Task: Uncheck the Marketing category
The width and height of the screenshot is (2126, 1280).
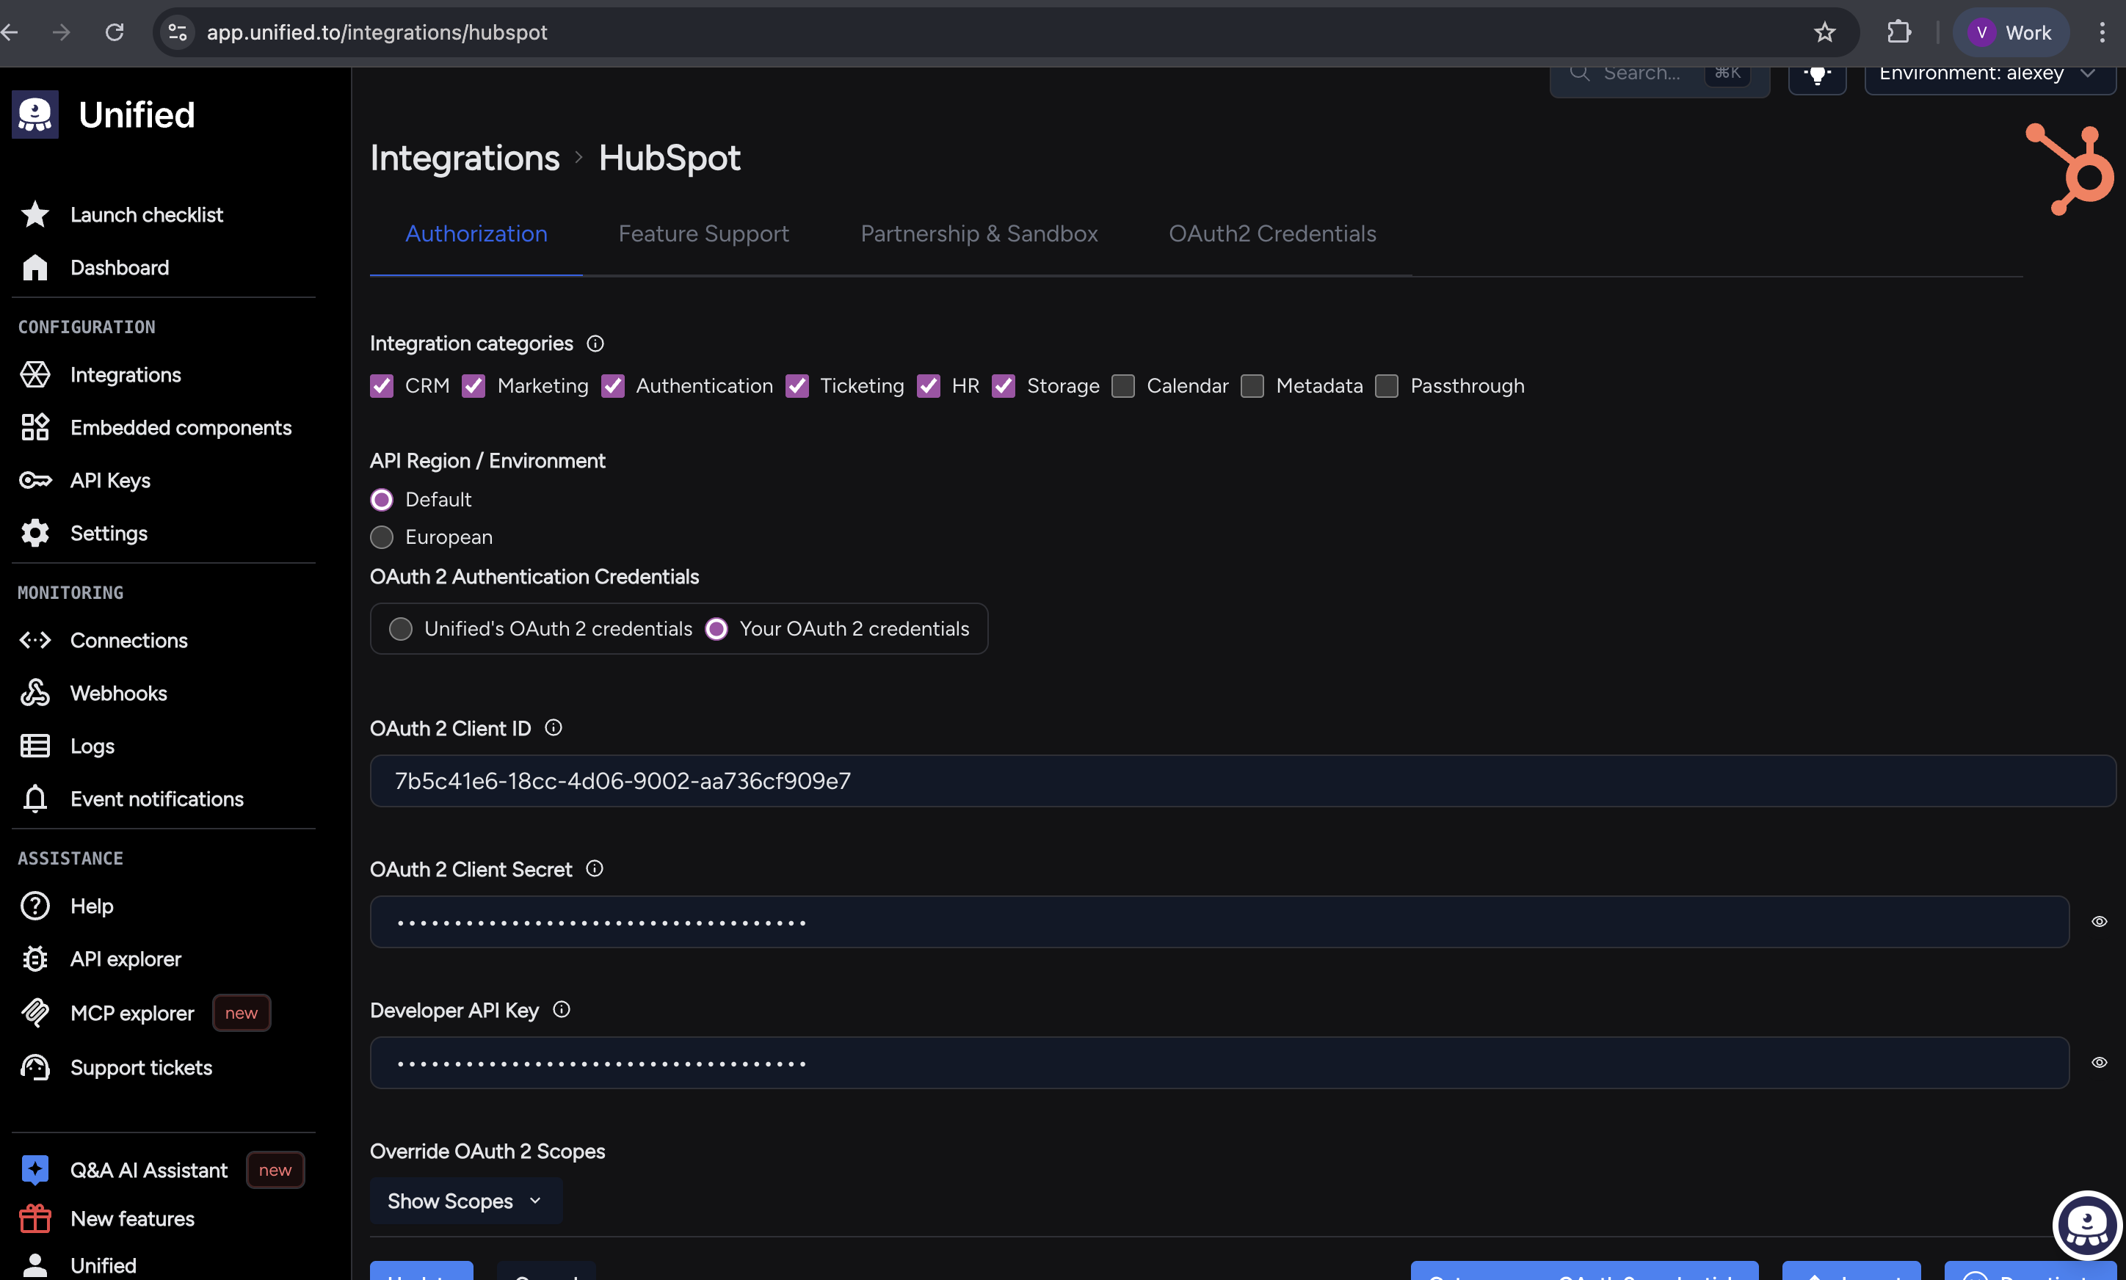Action: (474, 385)
